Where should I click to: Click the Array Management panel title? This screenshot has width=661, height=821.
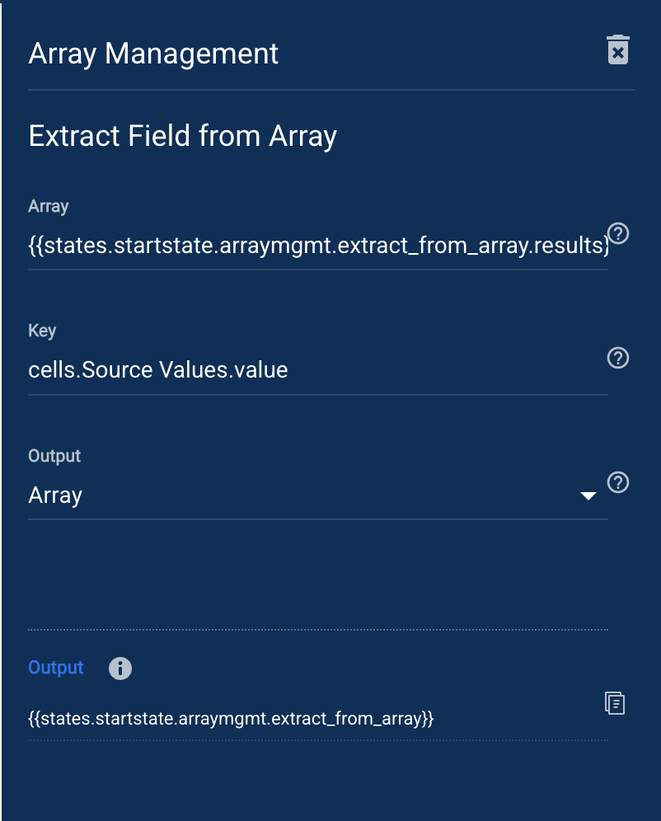click(152, 54)
